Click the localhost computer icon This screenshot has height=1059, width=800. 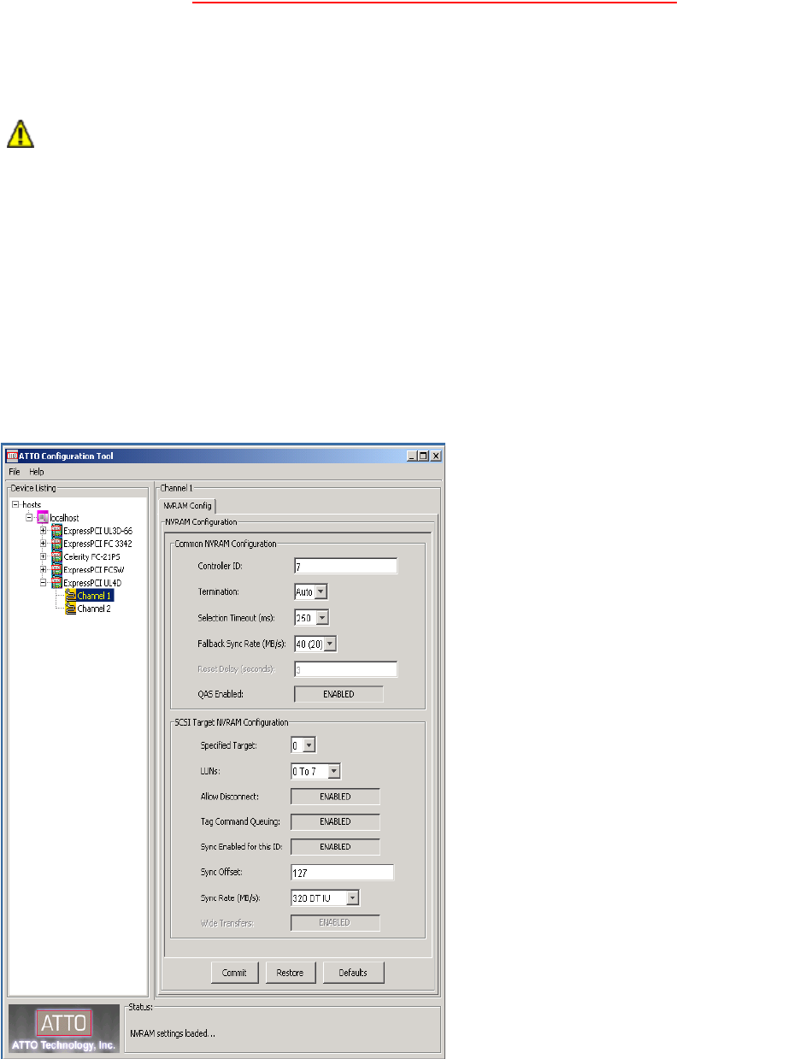tap(44, 518)
